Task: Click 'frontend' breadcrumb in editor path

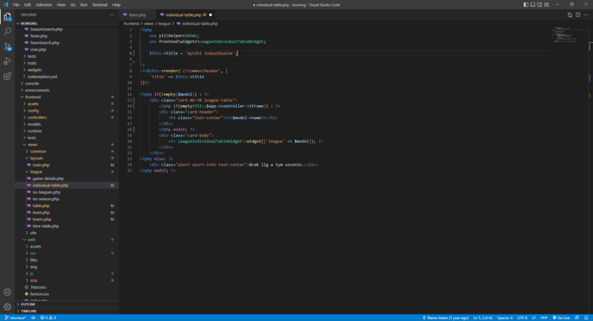Action: (x=131, y=23)
